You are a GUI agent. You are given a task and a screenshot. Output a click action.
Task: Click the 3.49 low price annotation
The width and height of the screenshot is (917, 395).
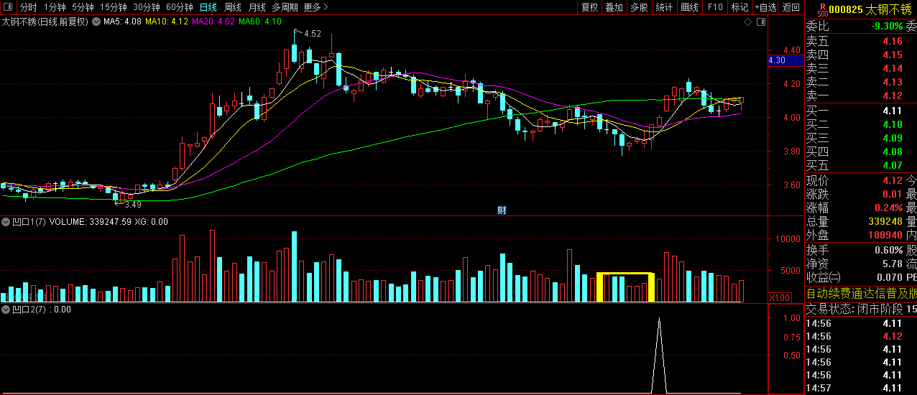(x=133, y=204)
